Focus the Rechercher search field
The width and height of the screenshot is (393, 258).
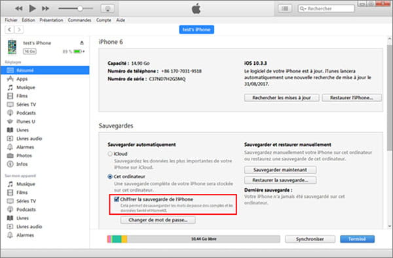(326, 9)
